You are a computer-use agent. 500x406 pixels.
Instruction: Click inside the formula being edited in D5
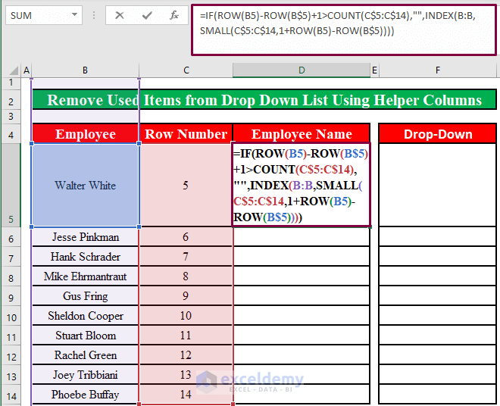302,185
